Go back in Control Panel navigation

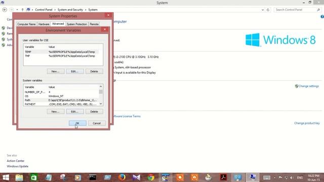coord(5,10)
